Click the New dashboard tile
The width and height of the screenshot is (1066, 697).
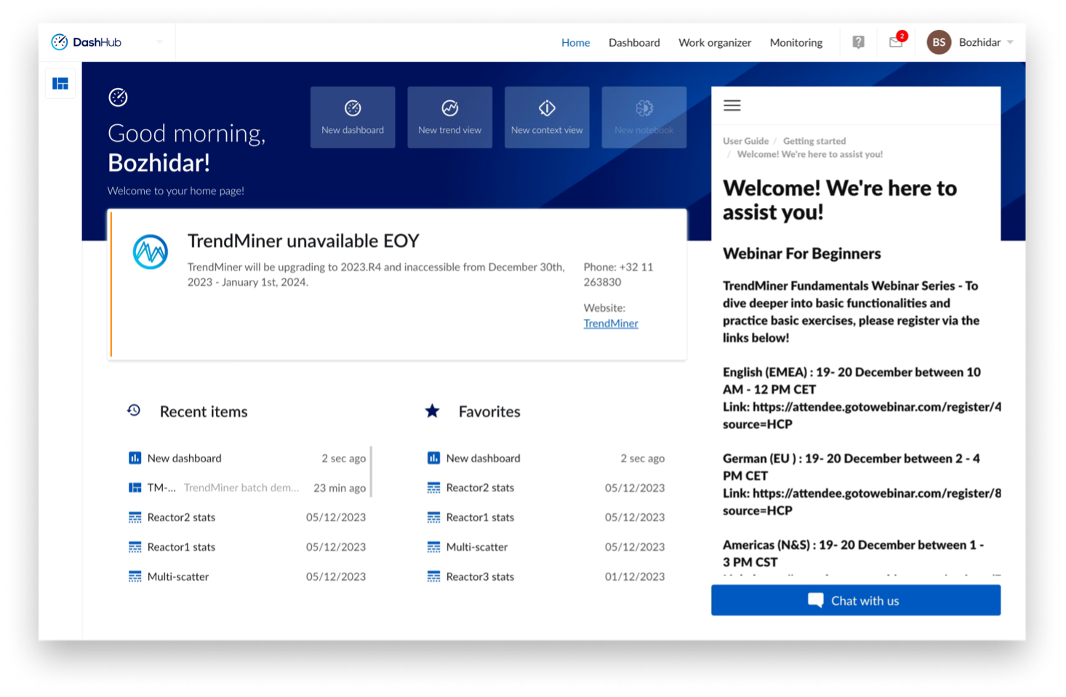point(353,118)
